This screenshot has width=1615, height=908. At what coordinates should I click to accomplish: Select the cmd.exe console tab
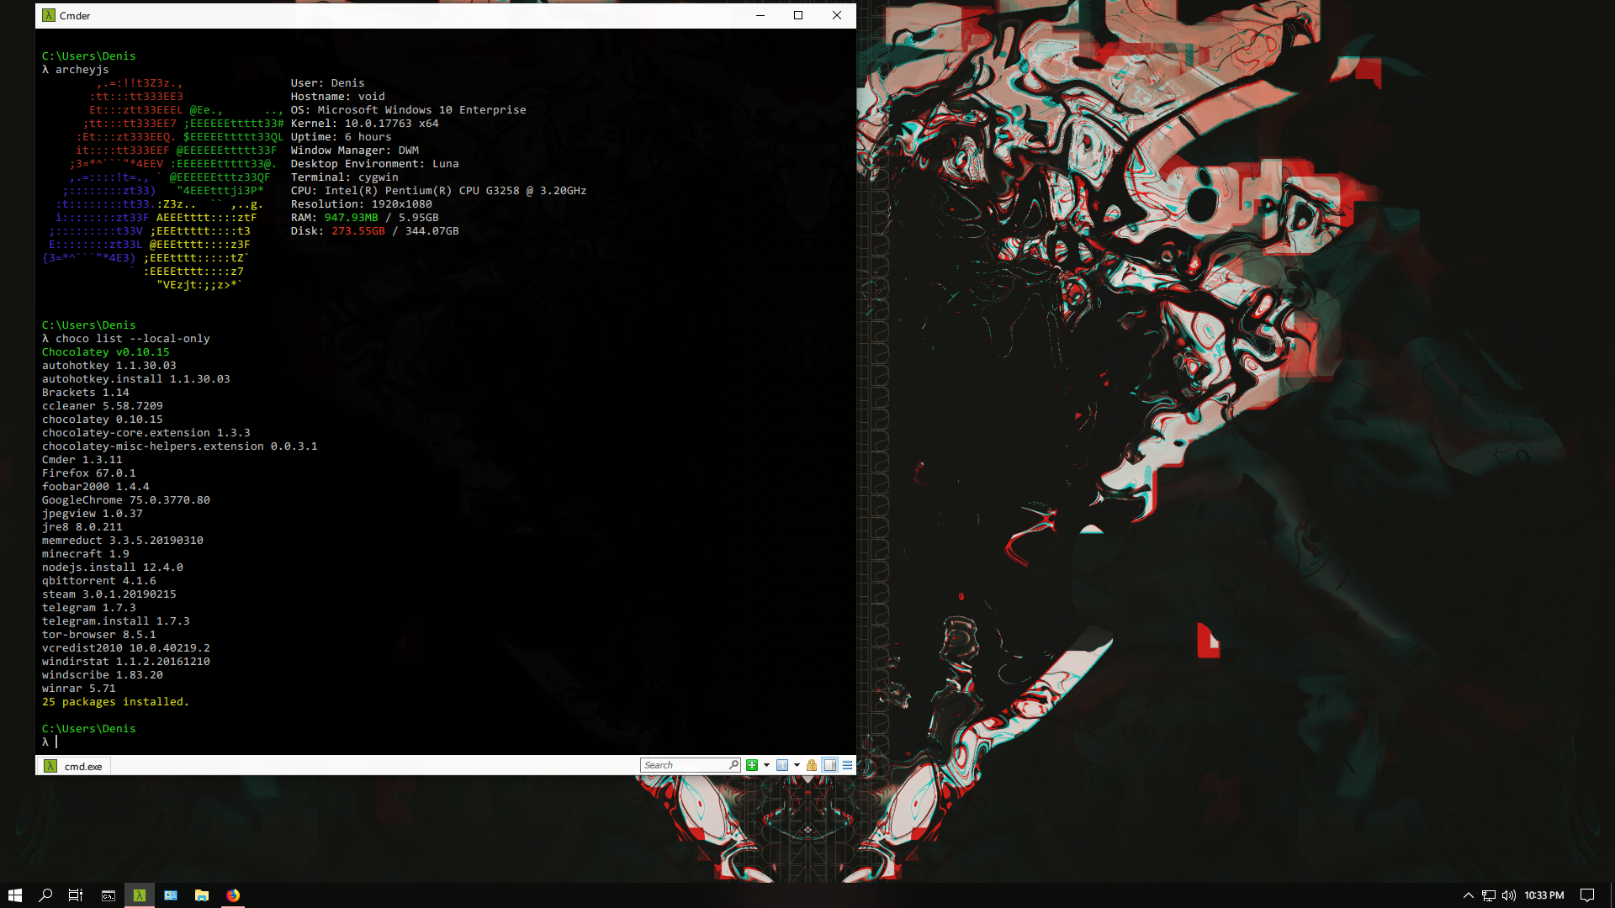point(74,766)
